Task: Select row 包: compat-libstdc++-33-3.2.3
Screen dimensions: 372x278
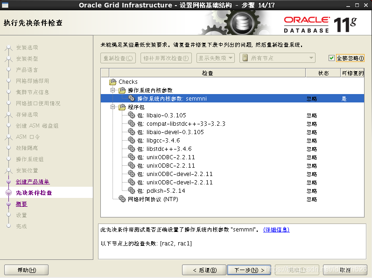Action: tap(232, 123)
